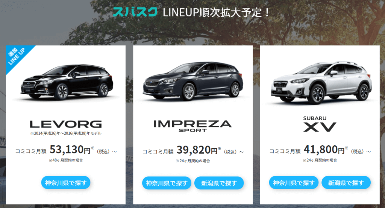Find Subaru XV in 新潟県
The height and width of the screenshot is (208, 385).
[x=346, y=183]
